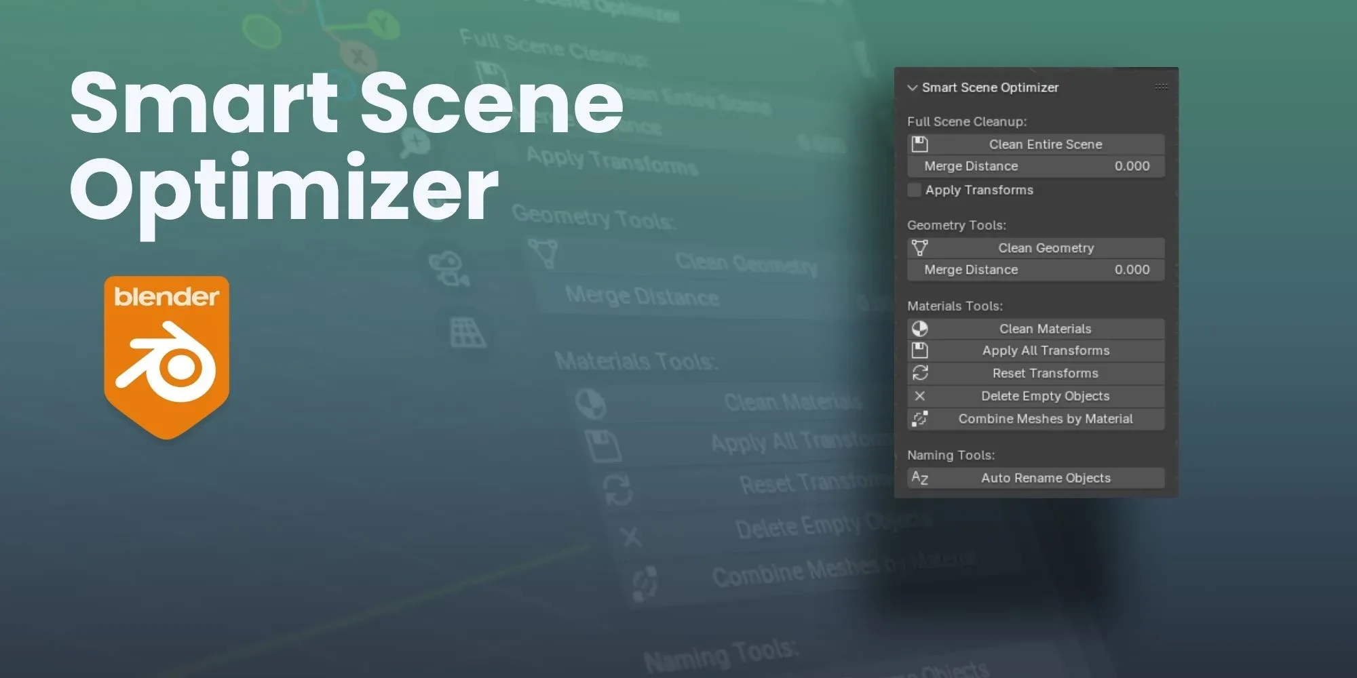This screenshot has height=678, width=1357.
Task: Grab the dotted drag handle in the panel header
Action: click(x=1162, y=87)
